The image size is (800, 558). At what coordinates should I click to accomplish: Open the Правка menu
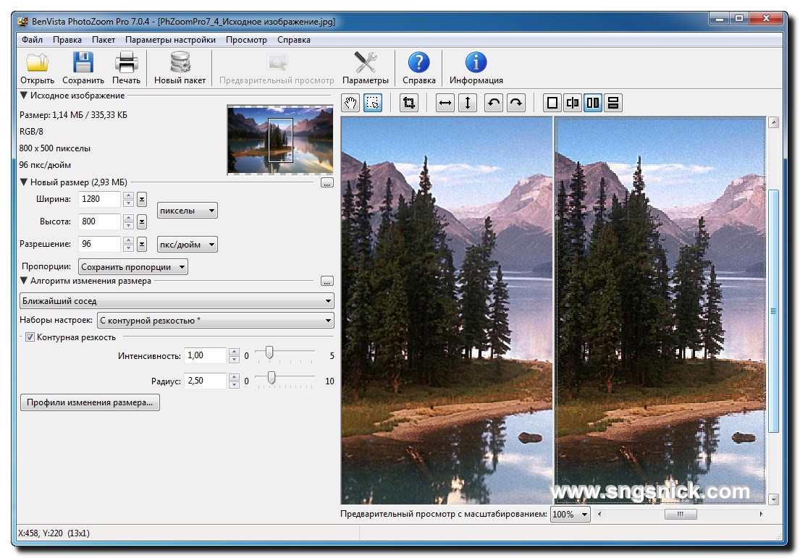pyautogui.click(x=67, y=40)
